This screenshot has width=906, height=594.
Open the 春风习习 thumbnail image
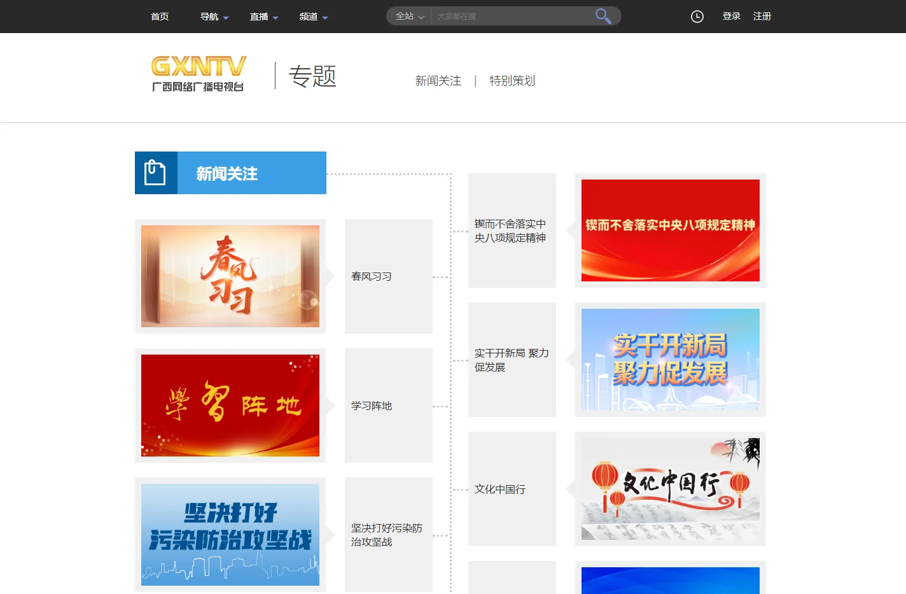230,276
